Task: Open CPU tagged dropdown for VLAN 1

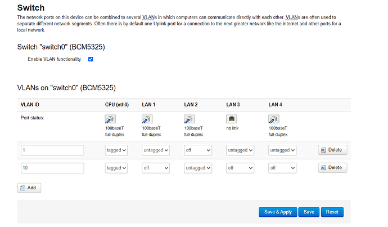Action: (116, 150)
